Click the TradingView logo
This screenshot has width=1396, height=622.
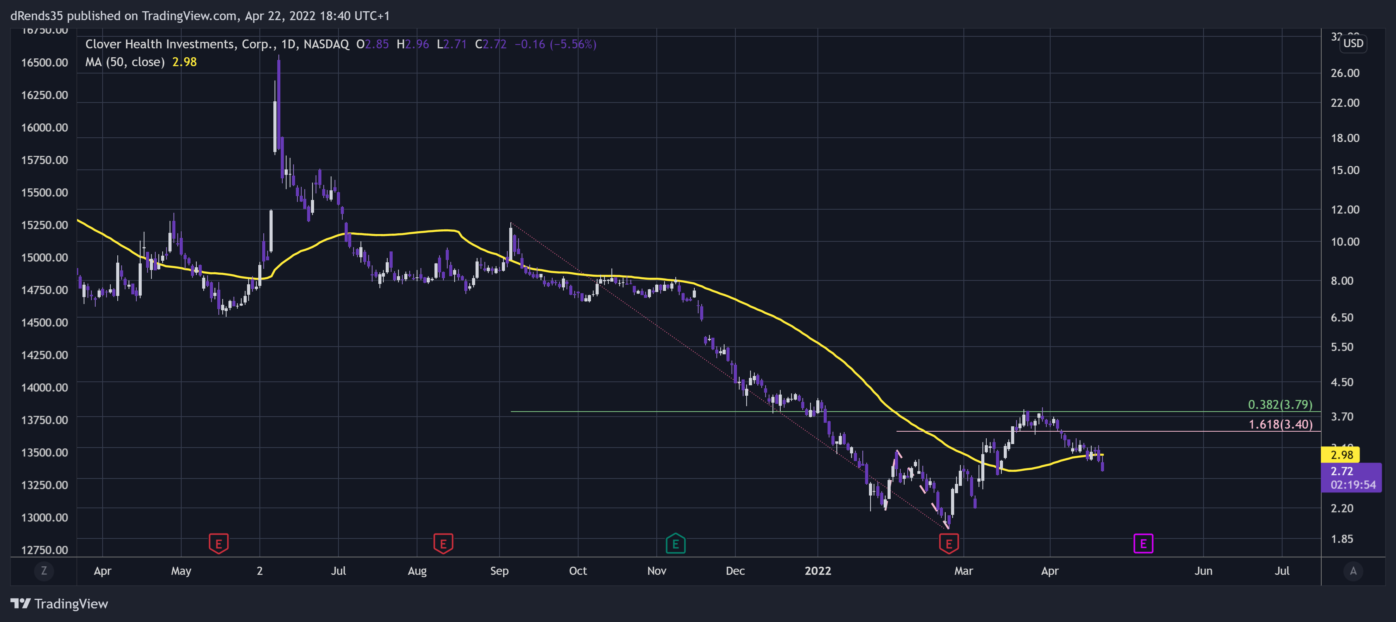point(59,603)
